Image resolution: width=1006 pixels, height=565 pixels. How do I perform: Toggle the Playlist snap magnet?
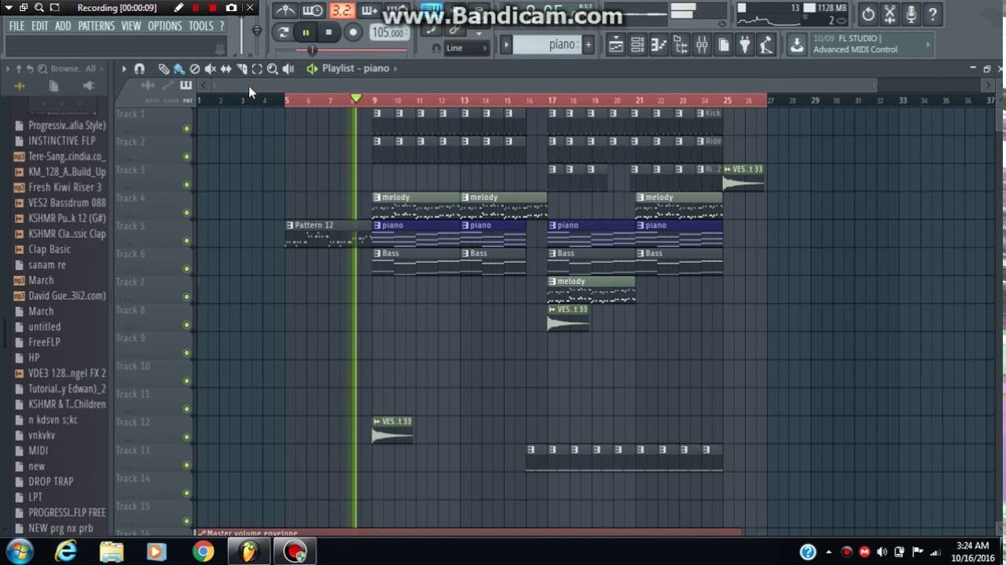tap(139, 69)
